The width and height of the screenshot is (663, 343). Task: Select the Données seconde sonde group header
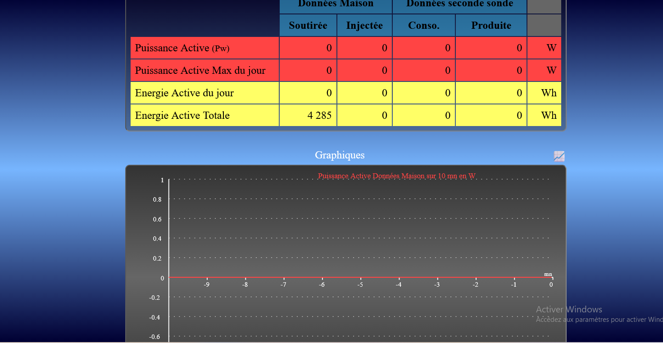coord(459,5)
